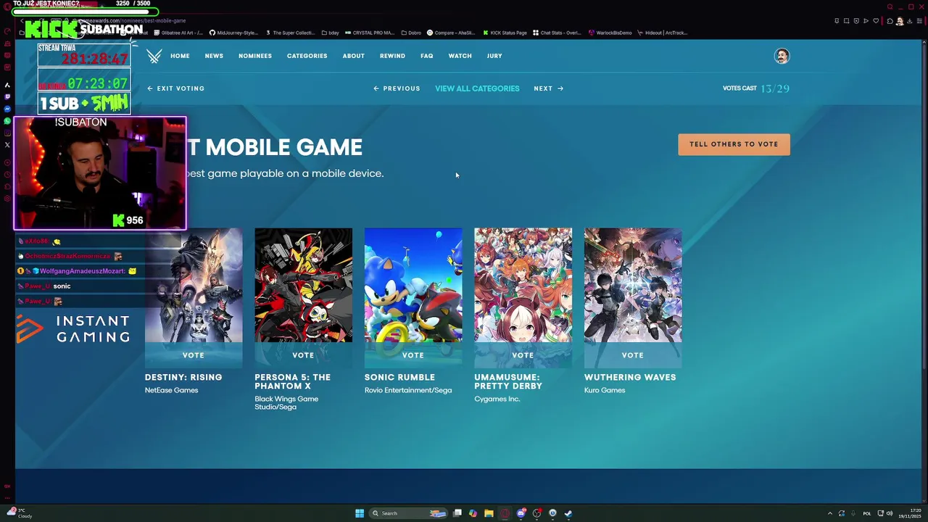Click Opera sidebar WhatsApp icon
The height and width of the screenshot is (522, 928).
coord(7,121)
